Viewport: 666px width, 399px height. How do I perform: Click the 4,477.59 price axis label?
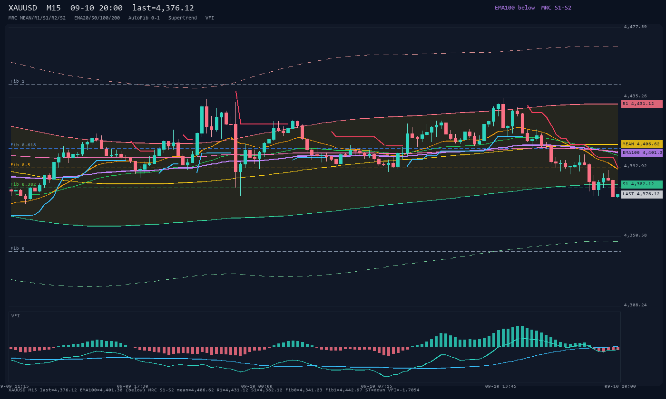(636, 27)
